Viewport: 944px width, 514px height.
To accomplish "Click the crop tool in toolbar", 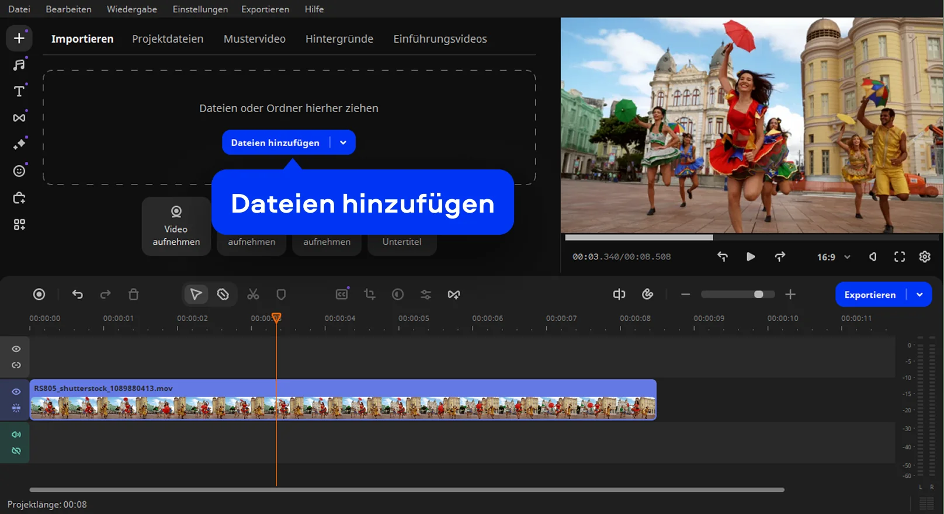I will [370, 294].
